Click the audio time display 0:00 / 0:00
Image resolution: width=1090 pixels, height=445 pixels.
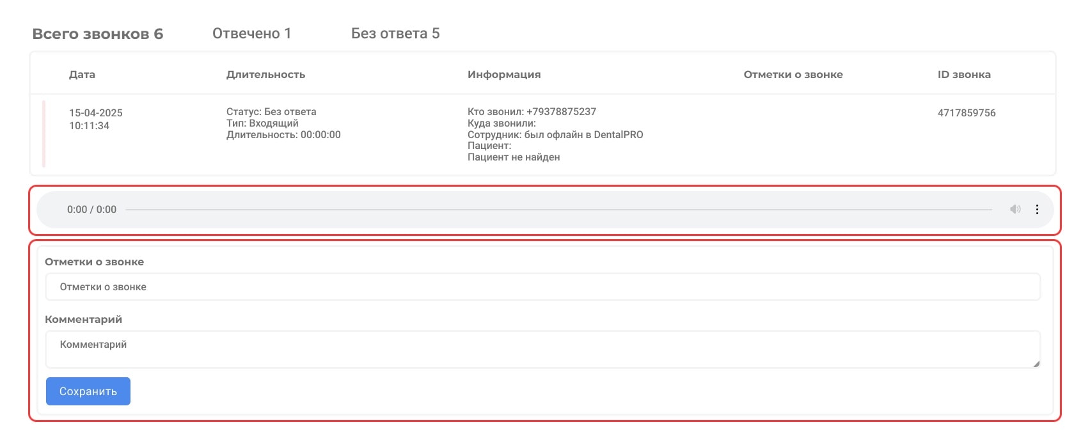[x=91, y=210]
